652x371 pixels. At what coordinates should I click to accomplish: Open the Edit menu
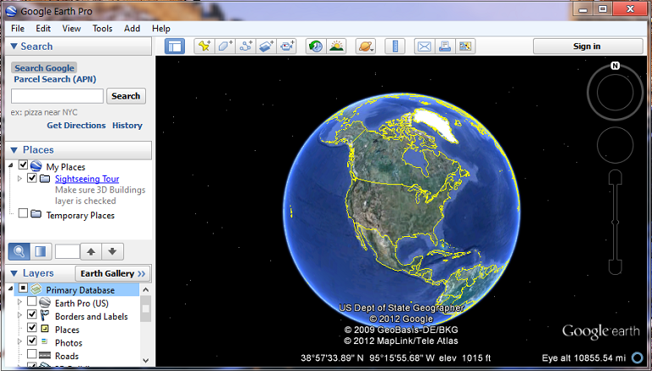point(43,28)
